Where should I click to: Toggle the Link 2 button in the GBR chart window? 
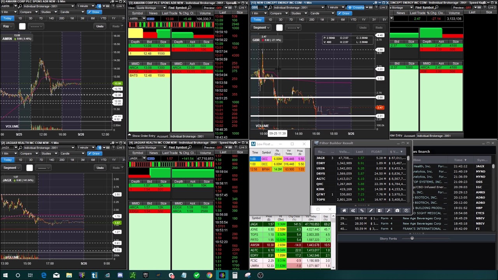tap(383, 7)
